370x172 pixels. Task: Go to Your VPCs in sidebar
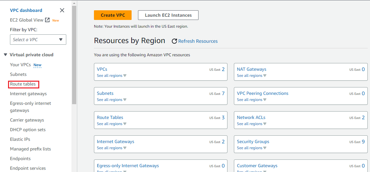(x=20, y=65)
